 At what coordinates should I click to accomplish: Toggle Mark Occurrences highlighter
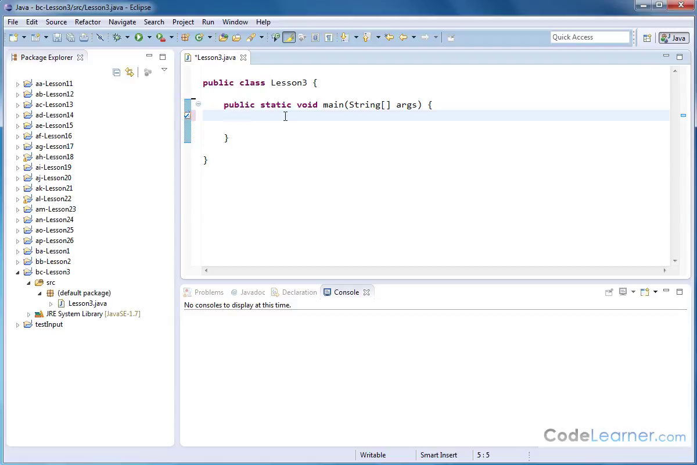click(x=289, y=37)
